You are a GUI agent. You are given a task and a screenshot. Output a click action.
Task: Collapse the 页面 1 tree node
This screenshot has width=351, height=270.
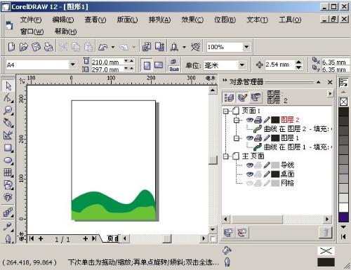click(225, 111)
